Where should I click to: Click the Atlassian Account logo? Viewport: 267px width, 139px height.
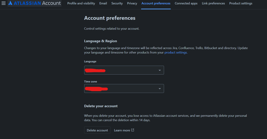click(34, 3)
